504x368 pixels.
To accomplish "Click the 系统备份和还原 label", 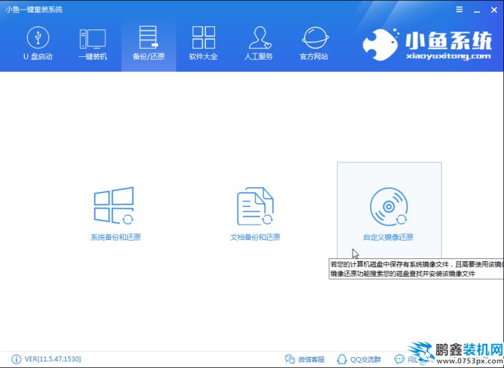I will tap(116, 237).
